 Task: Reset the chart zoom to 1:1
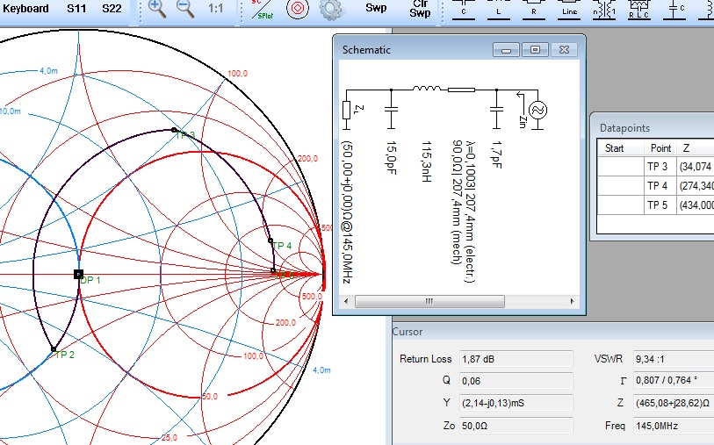point(214,9)
